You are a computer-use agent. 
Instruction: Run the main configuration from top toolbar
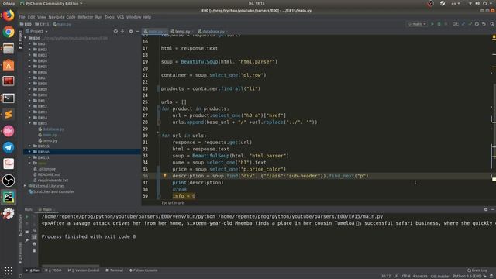tap(432, 24)
